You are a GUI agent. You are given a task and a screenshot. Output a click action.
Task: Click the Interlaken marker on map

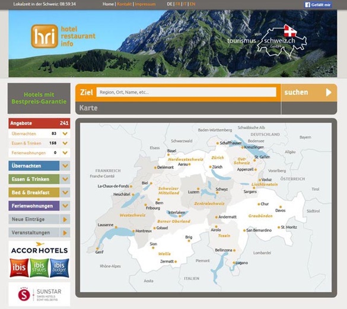point(180,216)
